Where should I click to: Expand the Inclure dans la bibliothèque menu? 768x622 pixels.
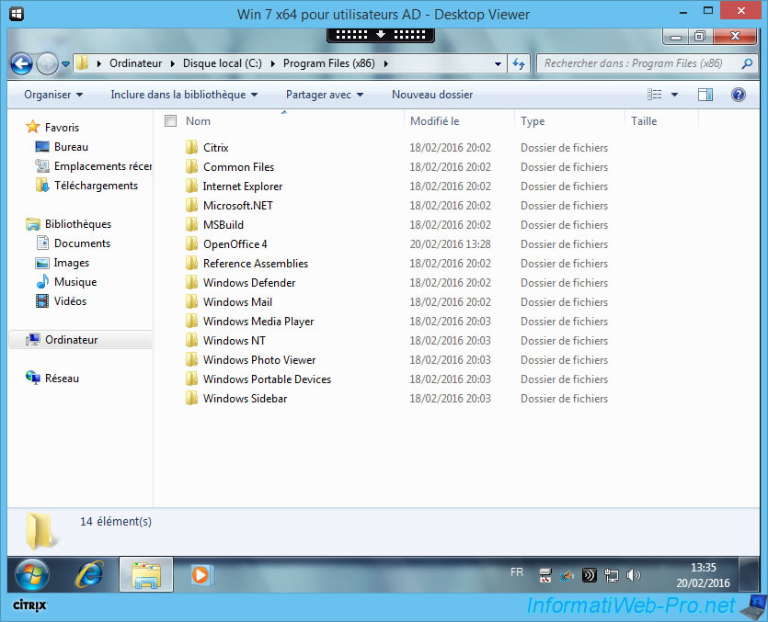(x=184, y=95)
